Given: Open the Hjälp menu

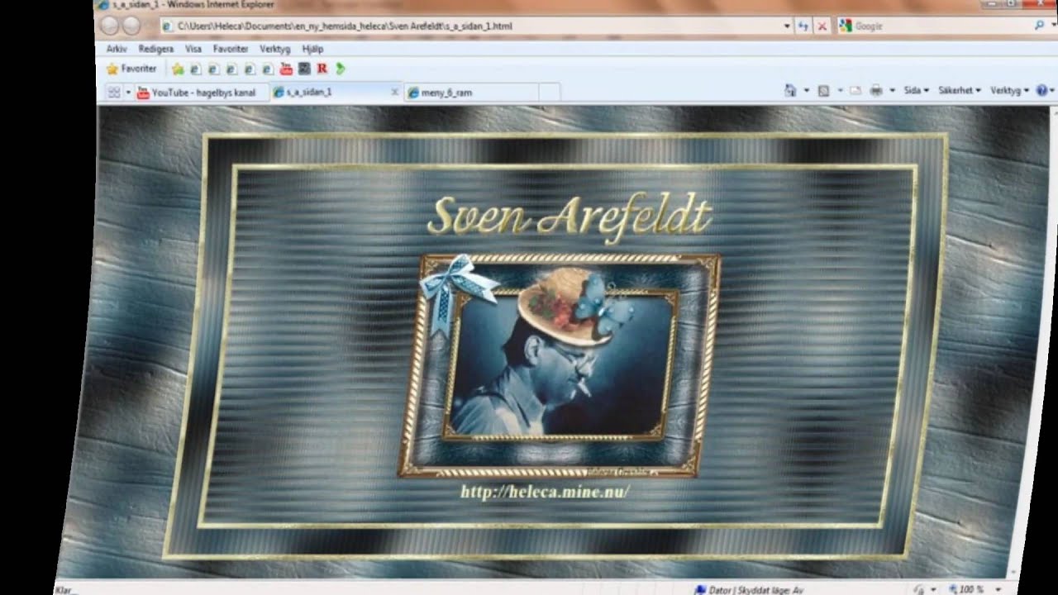Looking at the screenshot, I should (312, 49).
